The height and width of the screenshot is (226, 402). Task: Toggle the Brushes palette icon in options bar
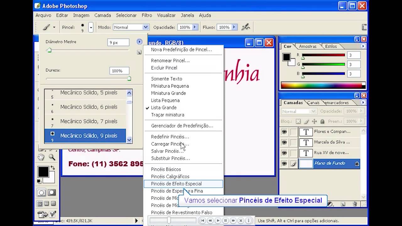(x=364, y=27)
